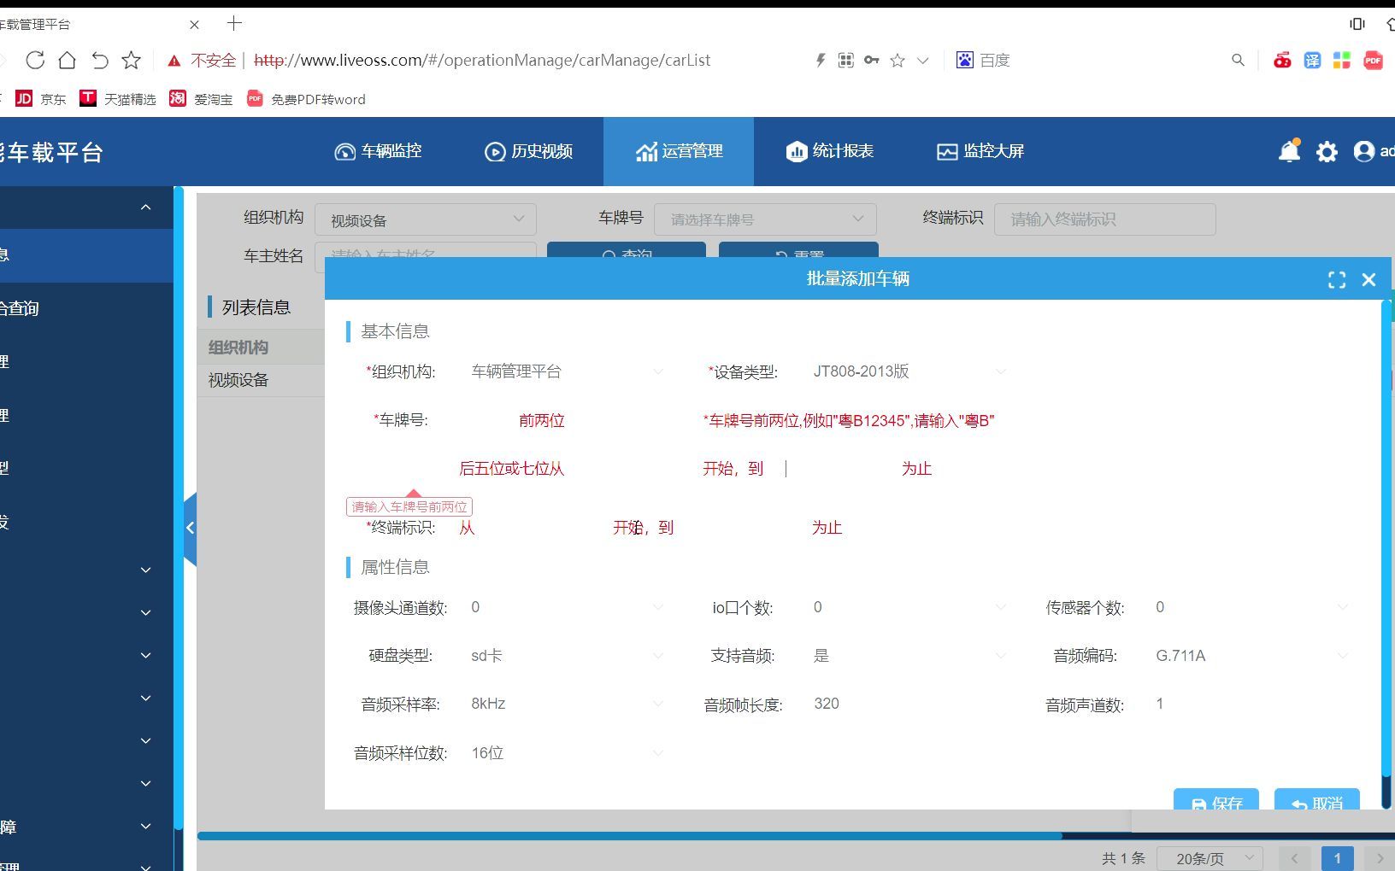Open saved passwords key icon
Viewport: 1395px width, 871px height.
point(871,60)
